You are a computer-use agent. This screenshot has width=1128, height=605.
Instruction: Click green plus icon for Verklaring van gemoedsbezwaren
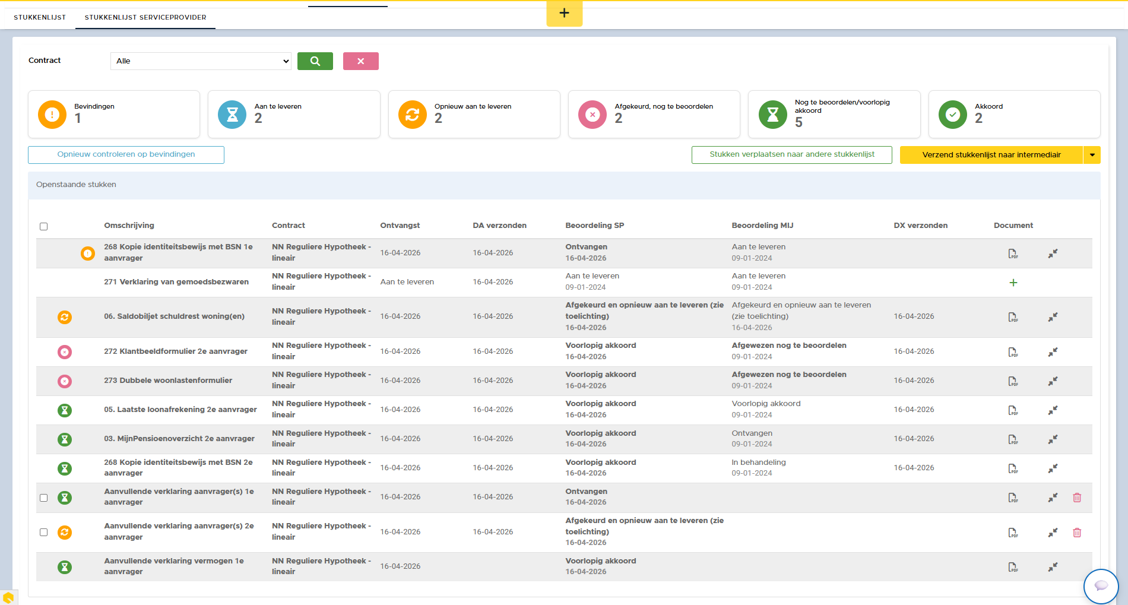(1013, 283)
